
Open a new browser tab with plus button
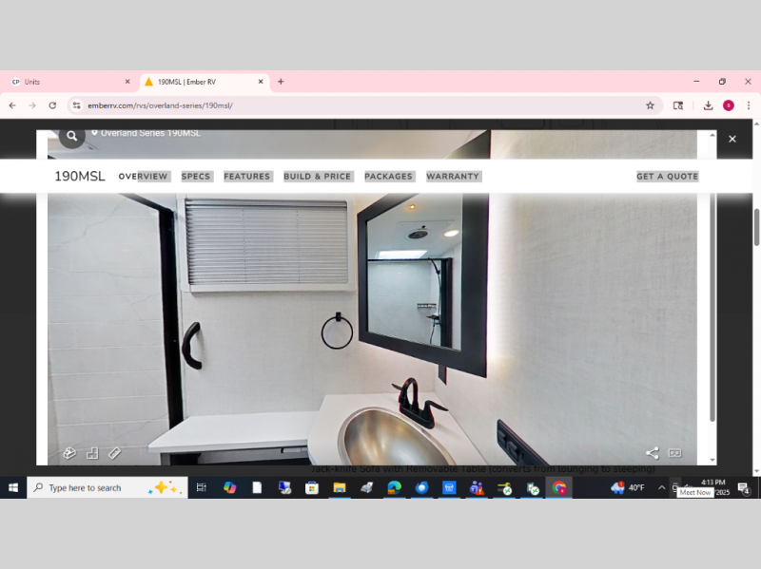coord(280,82)
